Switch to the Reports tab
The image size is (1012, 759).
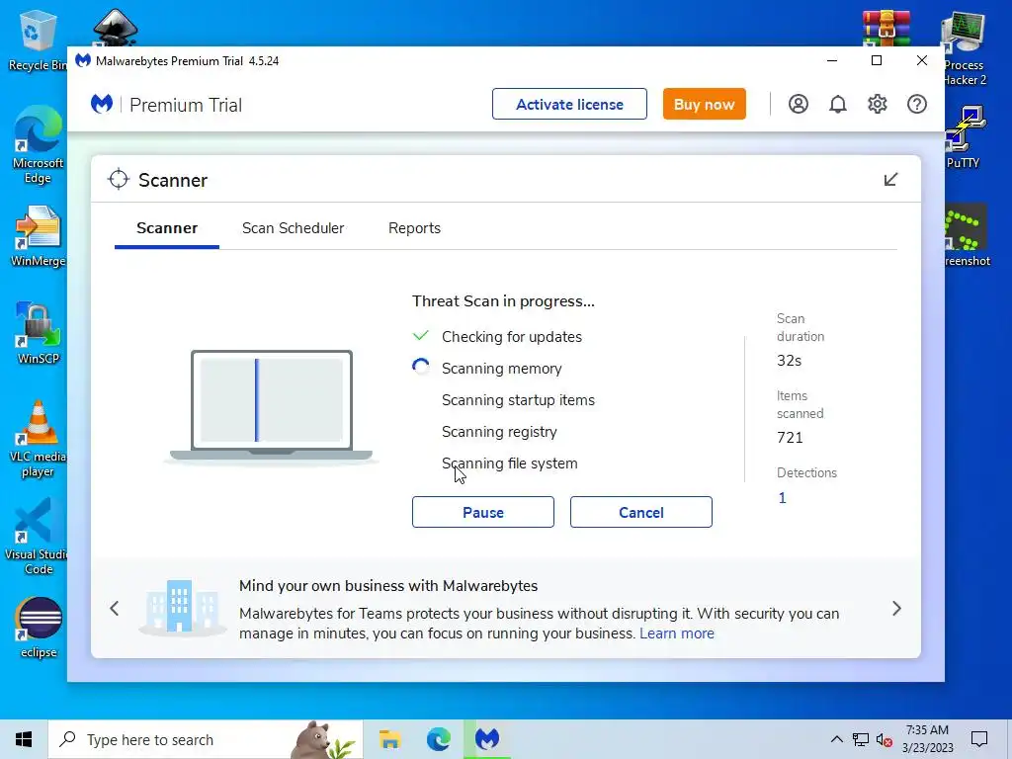pyautogui.click(x=414, y=228)
